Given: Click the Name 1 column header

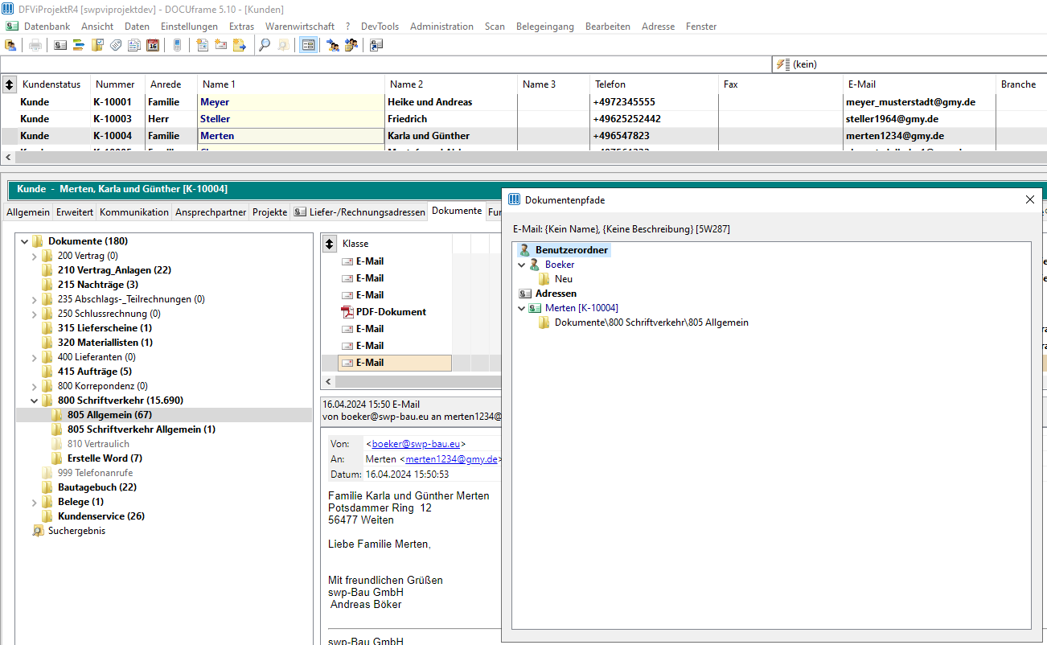Looking at the screenshot, I should tap(290, 84).
